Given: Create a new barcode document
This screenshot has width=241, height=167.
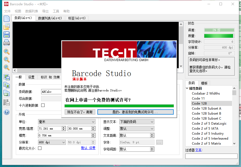Looking at the screenshot, I should tap(6, 18).
